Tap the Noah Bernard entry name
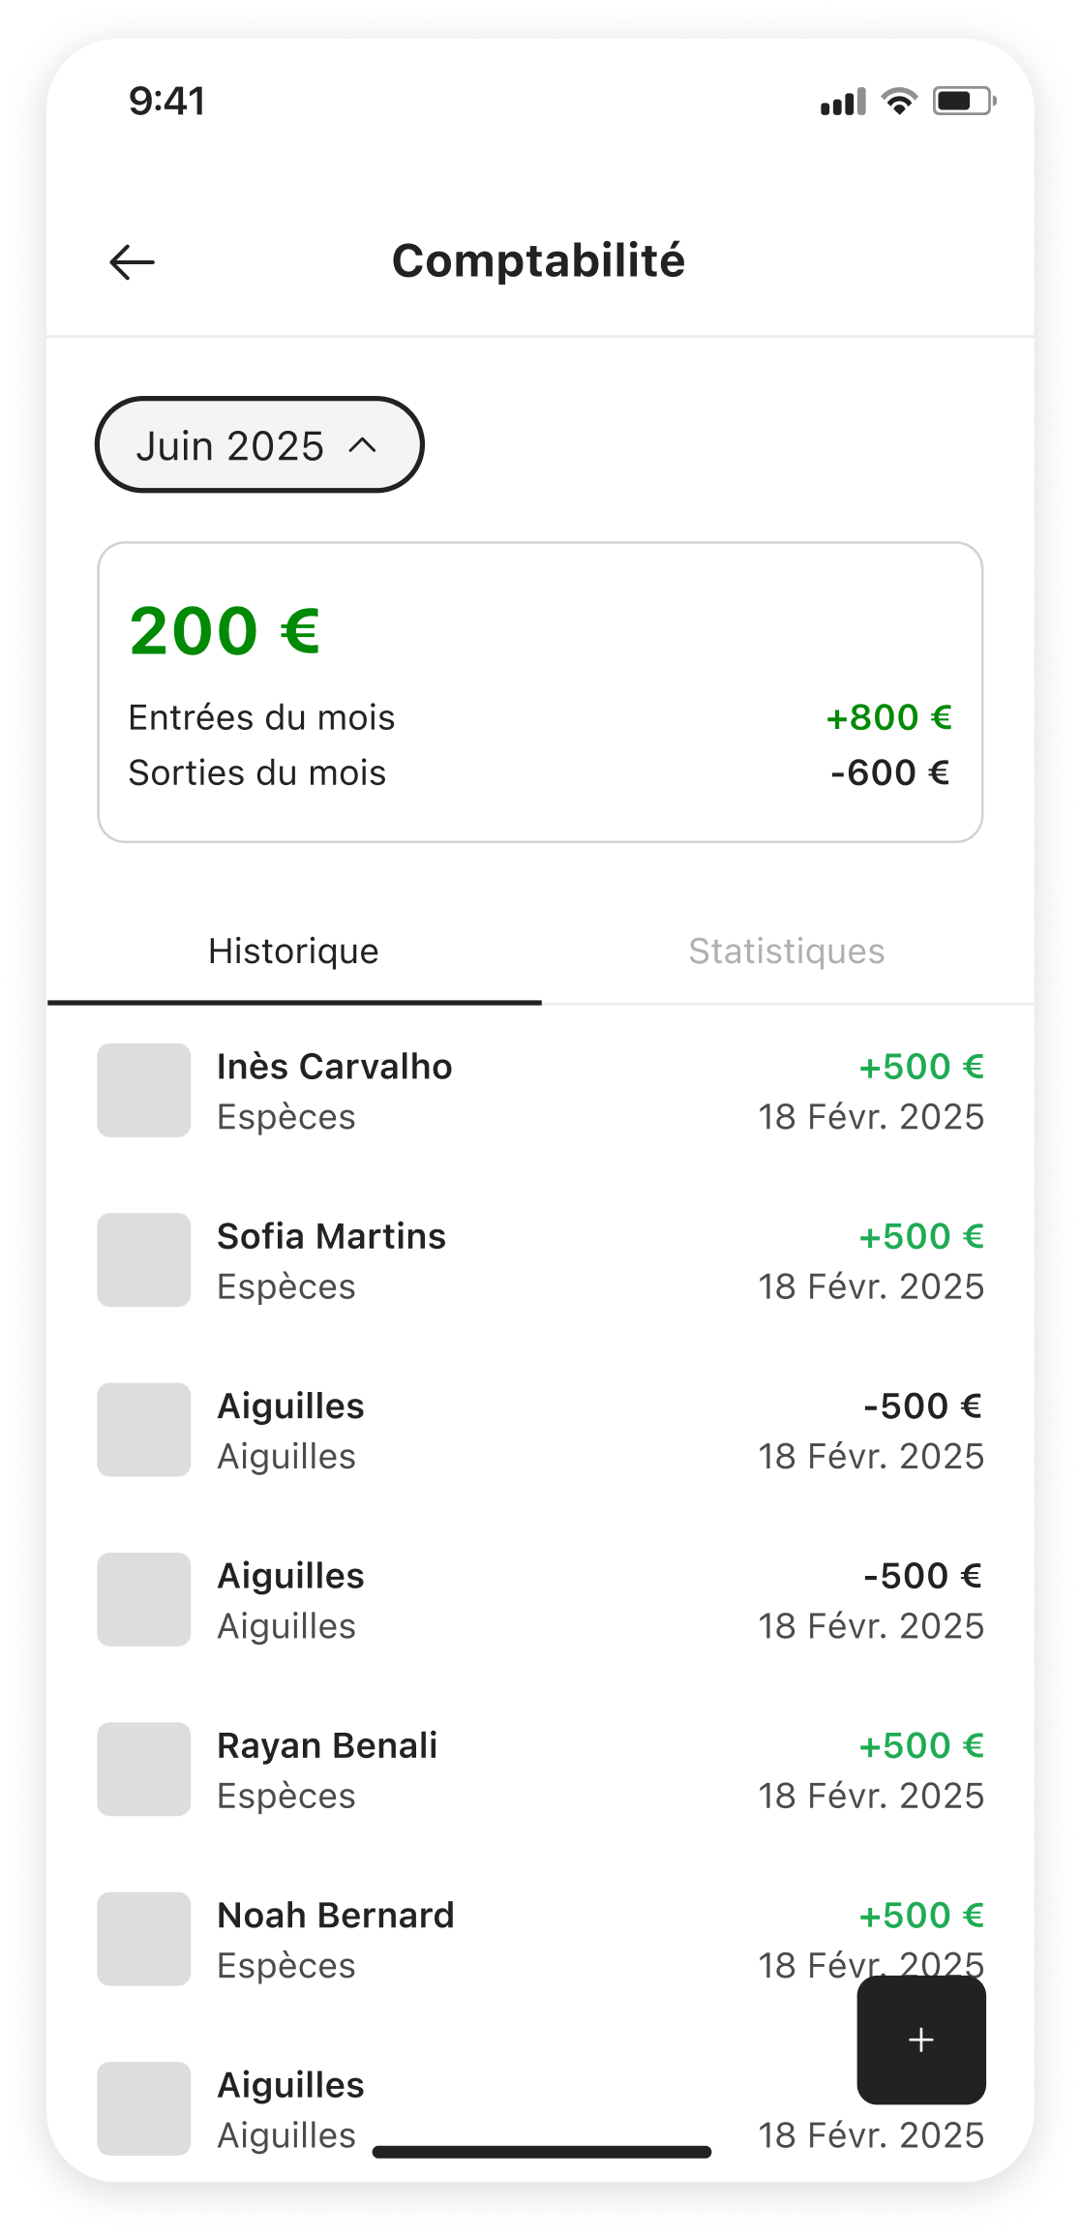Image resolution: width=1081 pixels, height=2237 pixels. coord(335,1916)
